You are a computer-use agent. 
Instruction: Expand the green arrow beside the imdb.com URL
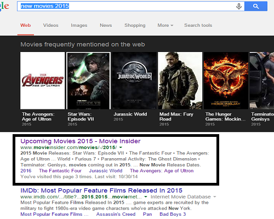point(146,197)
